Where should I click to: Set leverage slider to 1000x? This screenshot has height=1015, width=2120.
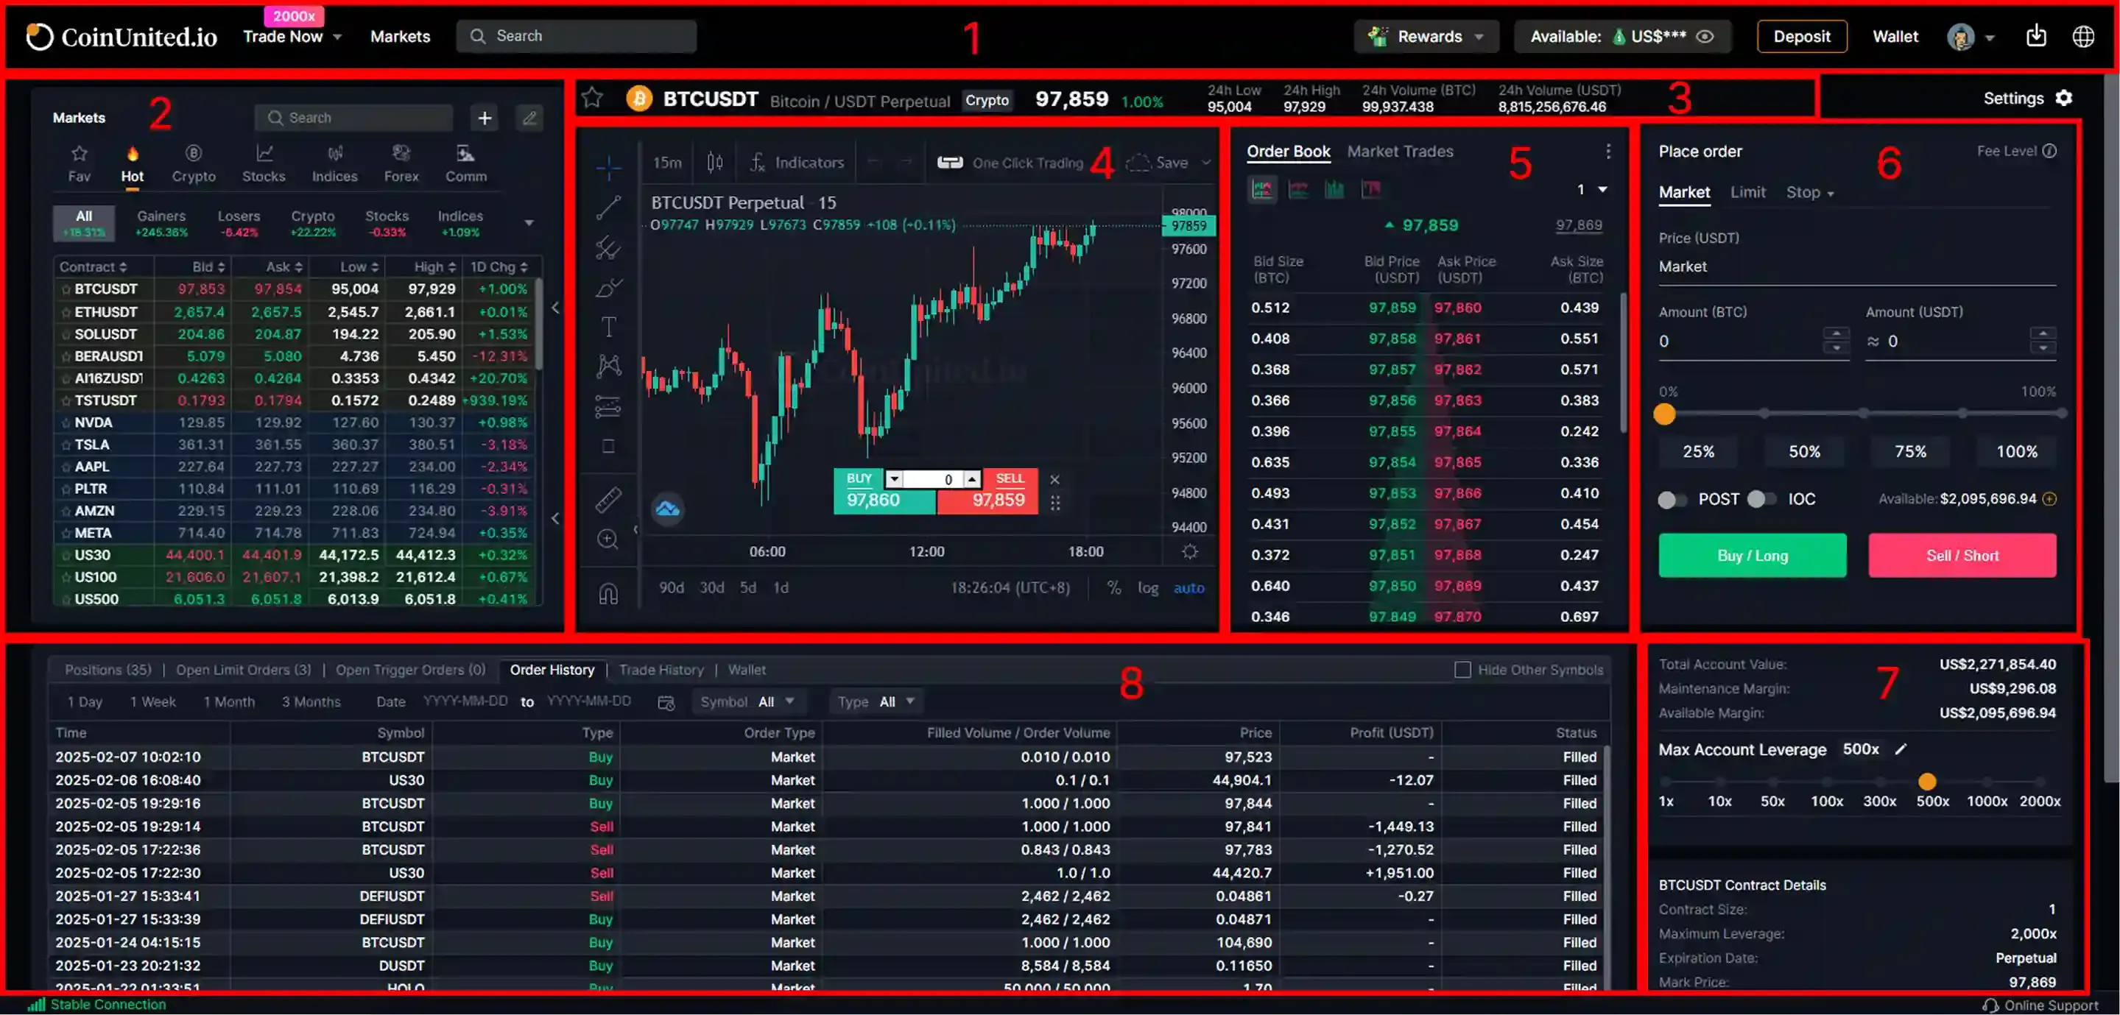(x=1987, y=782)
